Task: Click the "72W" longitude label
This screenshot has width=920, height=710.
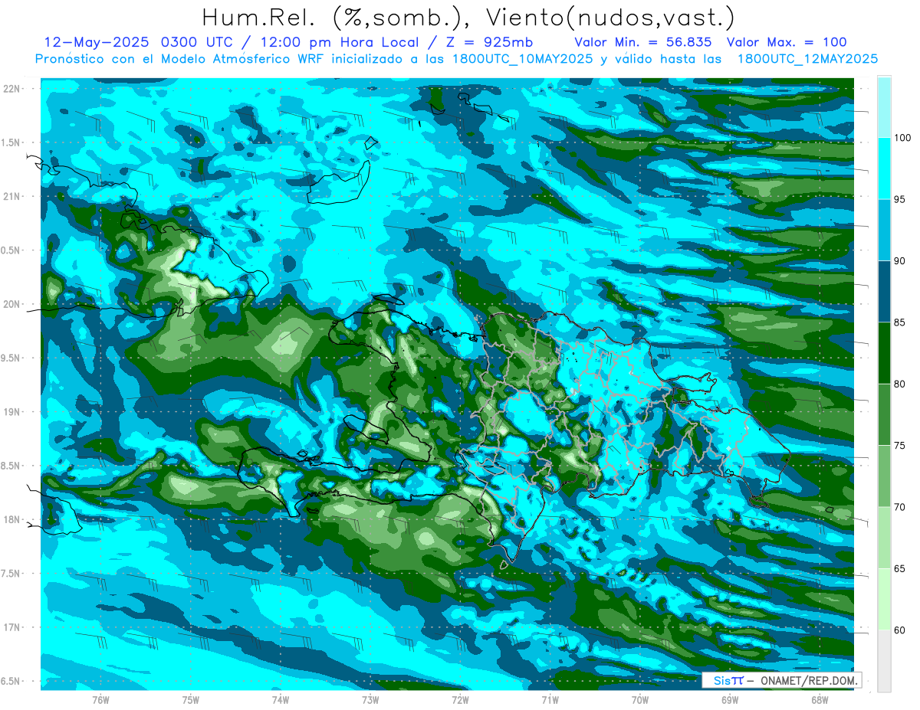Action: point(460,700)
